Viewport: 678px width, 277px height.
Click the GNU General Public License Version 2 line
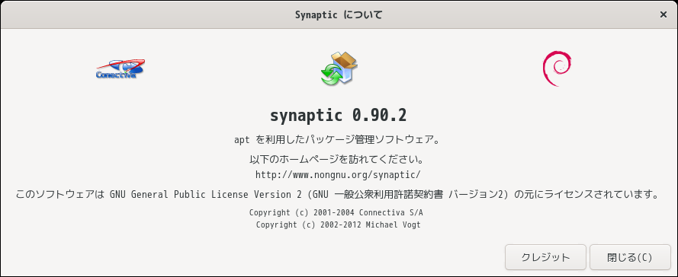click(337, 194)
